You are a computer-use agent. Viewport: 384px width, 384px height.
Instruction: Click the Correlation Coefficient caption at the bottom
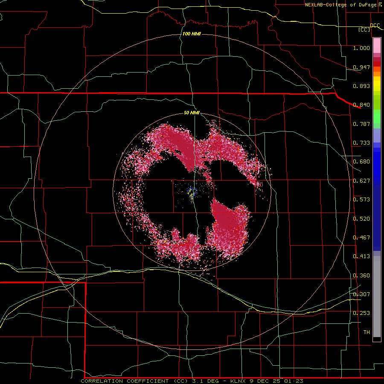(192, 381)
